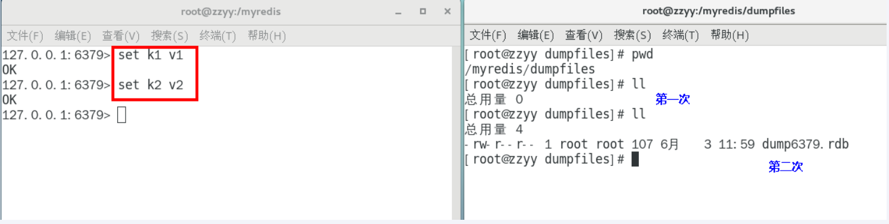Click the root@zzyy:/myredis/dumpfiles title bar text
The width and height of the screenshot is (889, 224).
pyautogui.click(x=718, y=11)
